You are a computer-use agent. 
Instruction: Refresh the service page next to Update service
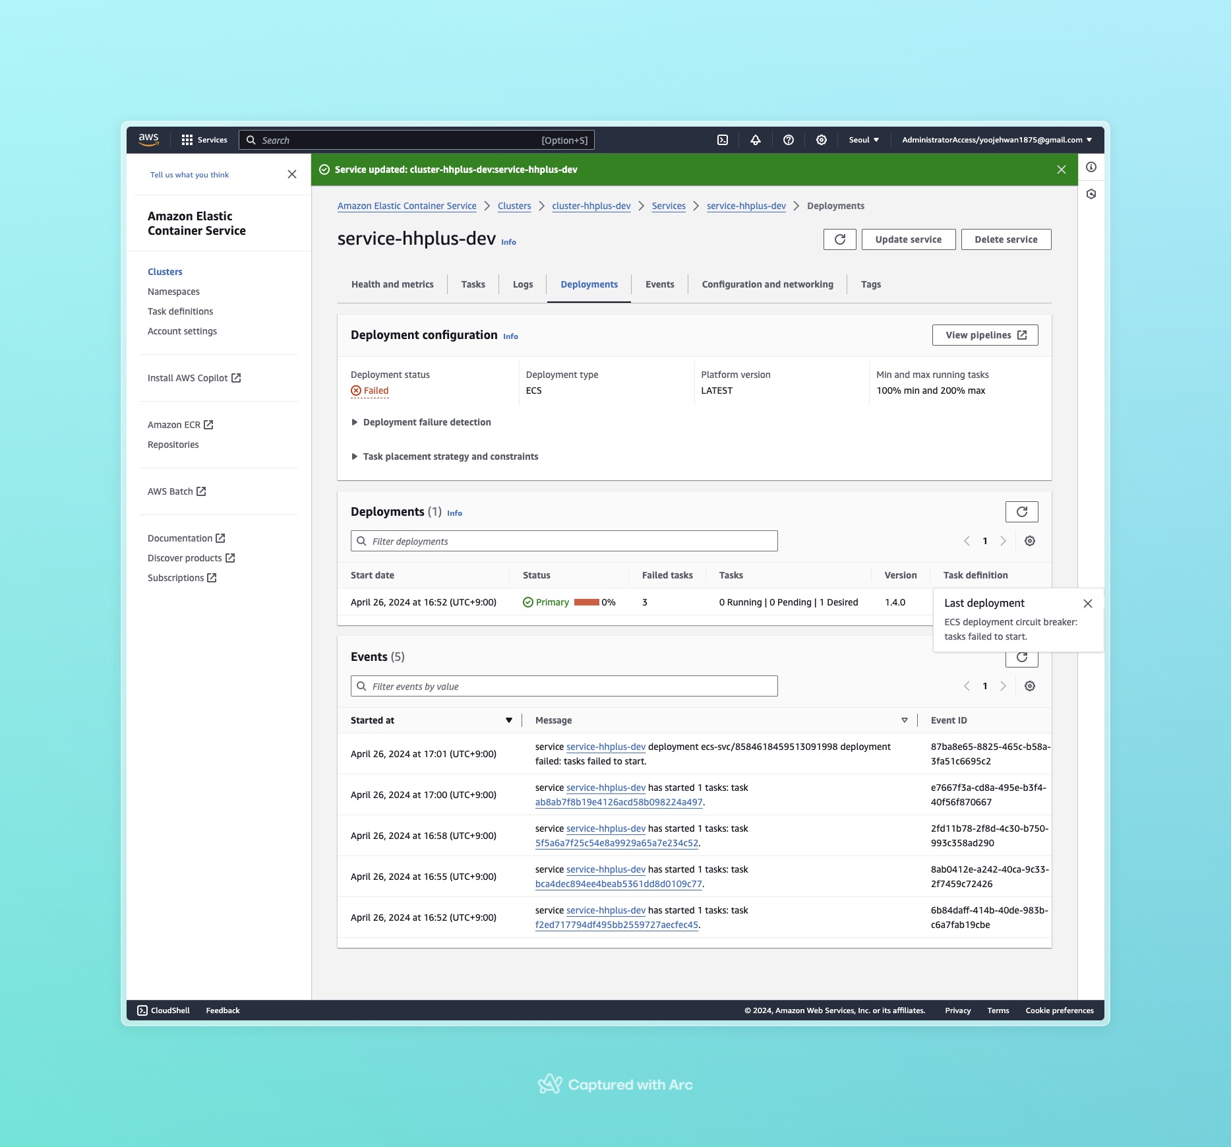point(840,239)
